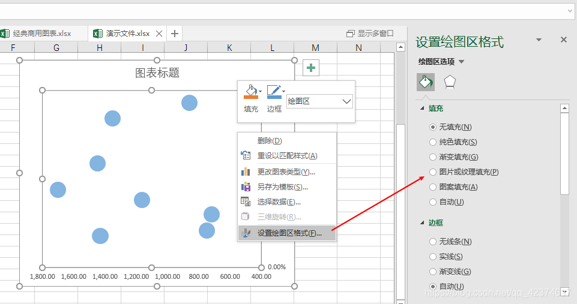Add a new tab with the plus button
This screenshot has width=577, height=304.
[x=175, y=34]
